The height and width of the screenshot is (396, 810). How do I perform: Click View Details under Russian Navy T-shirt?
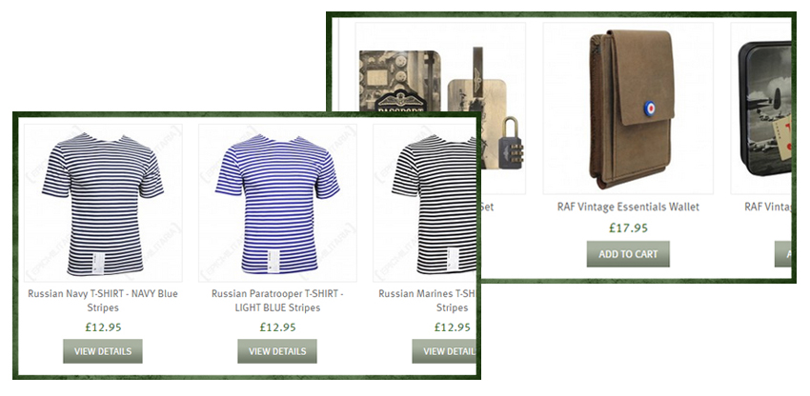(x=103, y=351)
